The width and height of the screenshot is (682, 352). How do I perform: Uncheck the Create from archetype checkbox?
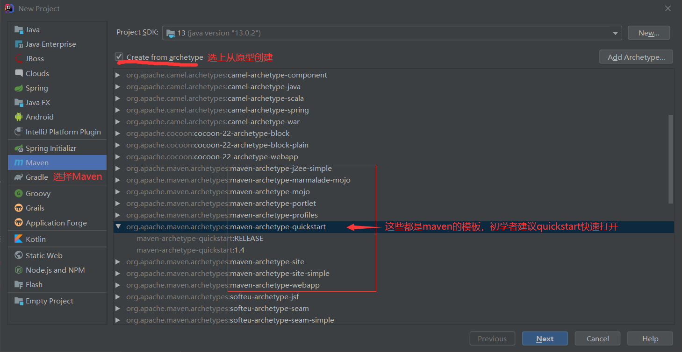click(x=119, y=57)
